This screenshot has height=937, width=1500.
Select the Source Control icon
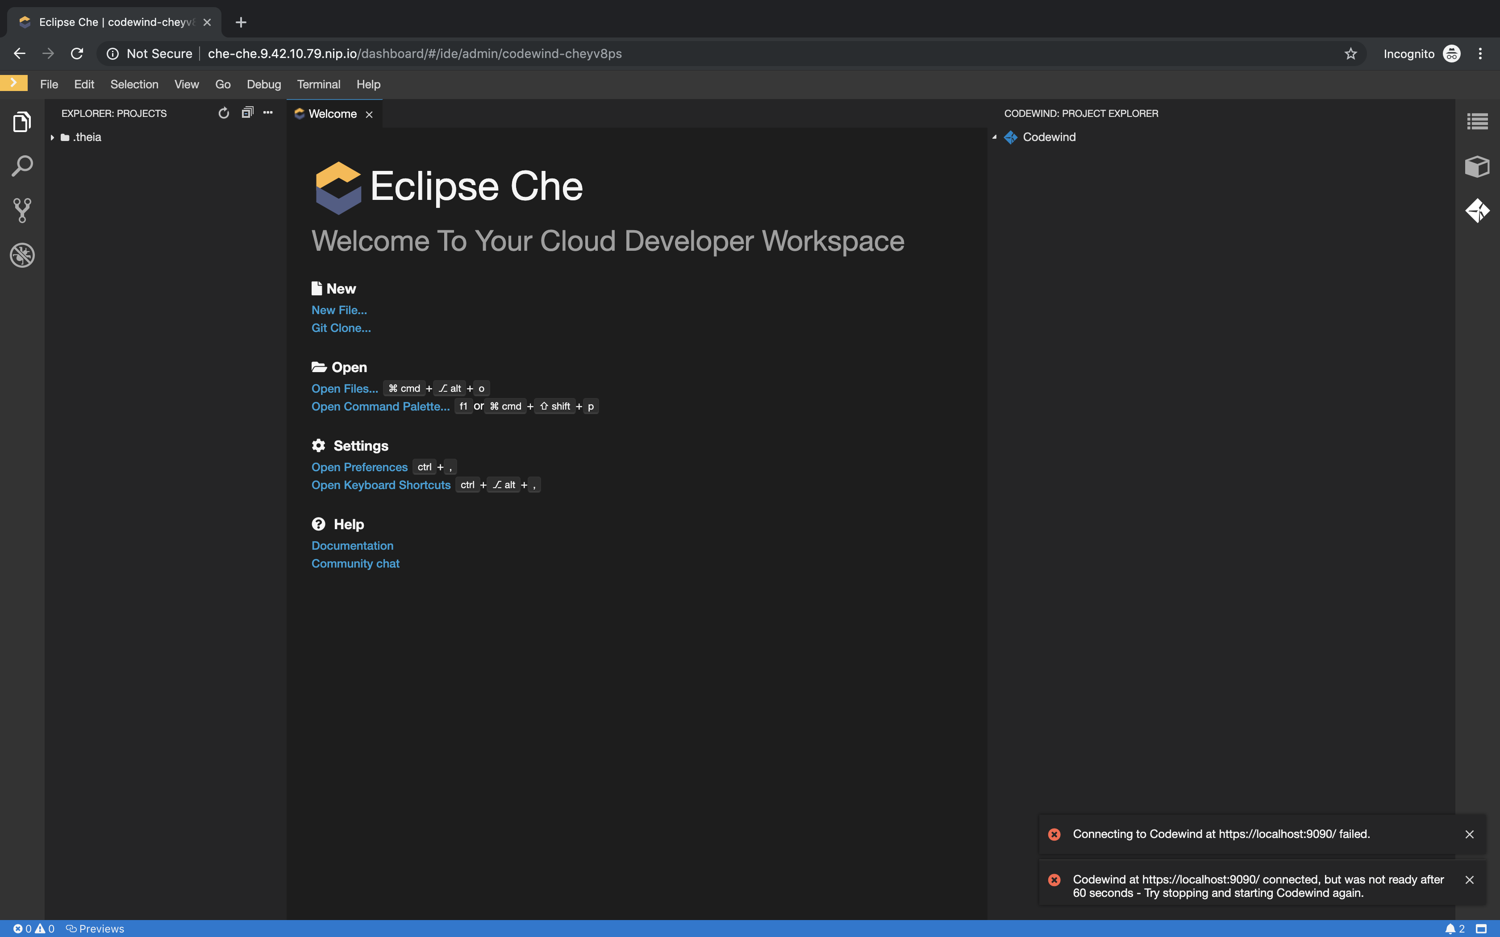[x=22, y=210]
